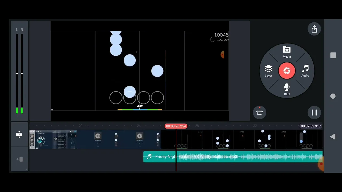
Task: Click the 24 second ruler mark
Action: click(139, 126)
